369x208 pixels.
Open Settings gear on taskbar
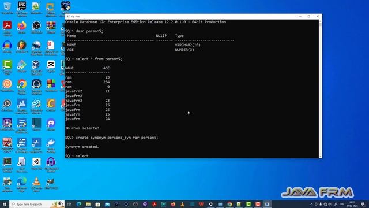tap(210, 204)
